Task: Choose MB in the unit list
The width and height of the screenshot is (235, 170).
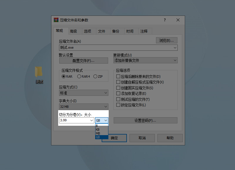Action: 102,133
